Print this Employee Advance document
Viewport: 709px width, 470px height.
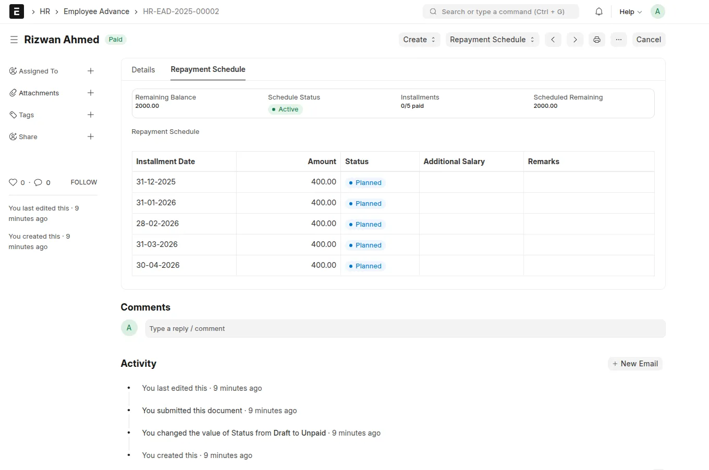point(596,39)
